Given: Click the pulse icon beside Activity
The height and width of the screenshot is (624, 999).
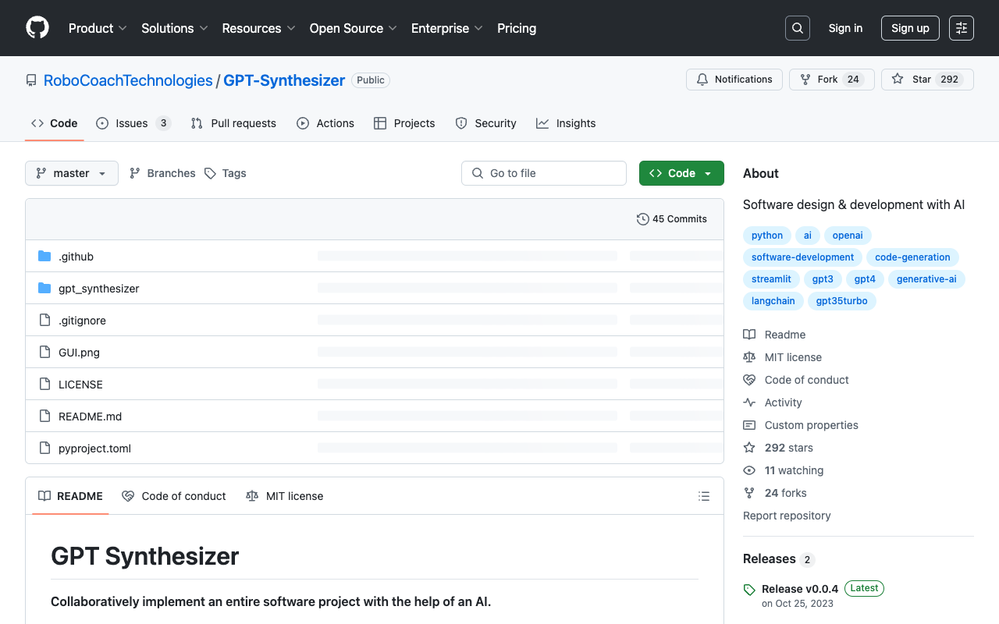Looking at the screenshot, I should click(x=749, y=402).
